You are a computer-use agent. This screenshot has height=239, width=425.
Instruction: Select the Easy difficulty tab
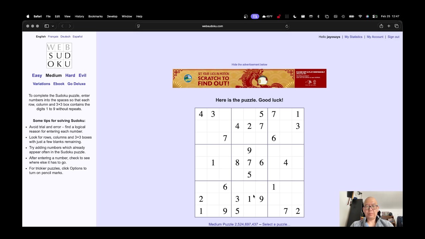coord(37,75)
